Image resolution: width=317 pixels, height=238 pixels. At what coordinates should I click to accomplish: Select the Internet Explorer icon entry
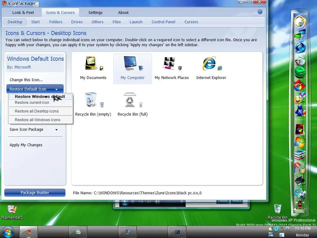coord(211,68)
